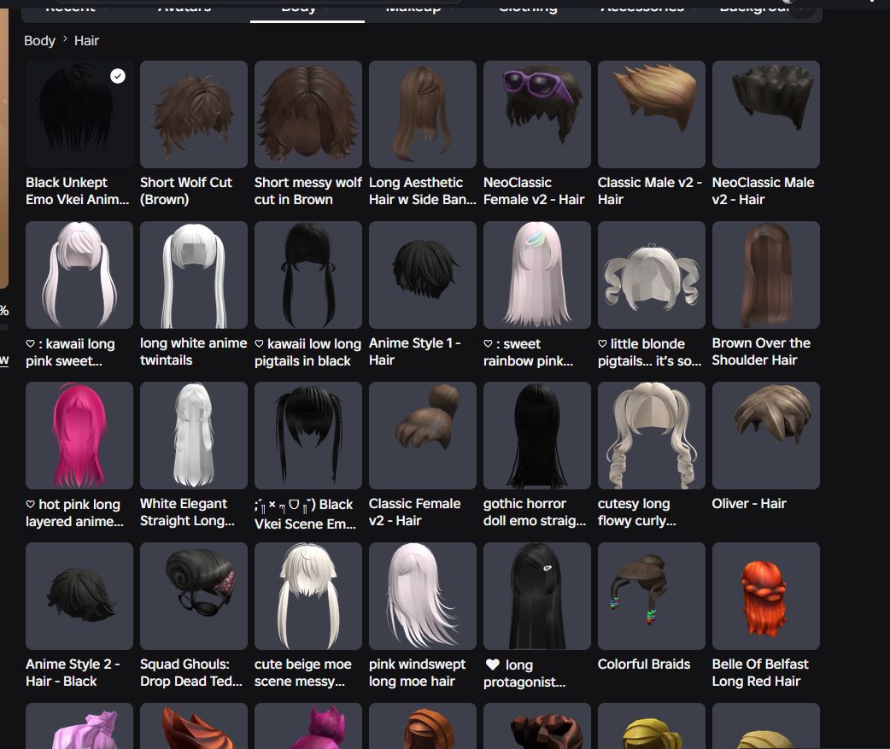Equip the sweet rainbow pink hair thumbnail
Image resolution: width=890 pixels, height=749 pixels.
click(537, 275)
